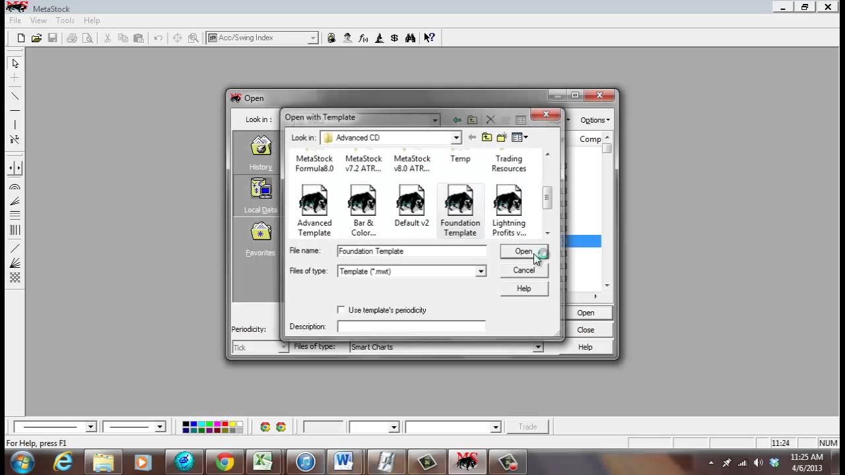Click Up One Level icon in Open with Template
The width and height of the screenshot is (845, 475).
point(487,137)
